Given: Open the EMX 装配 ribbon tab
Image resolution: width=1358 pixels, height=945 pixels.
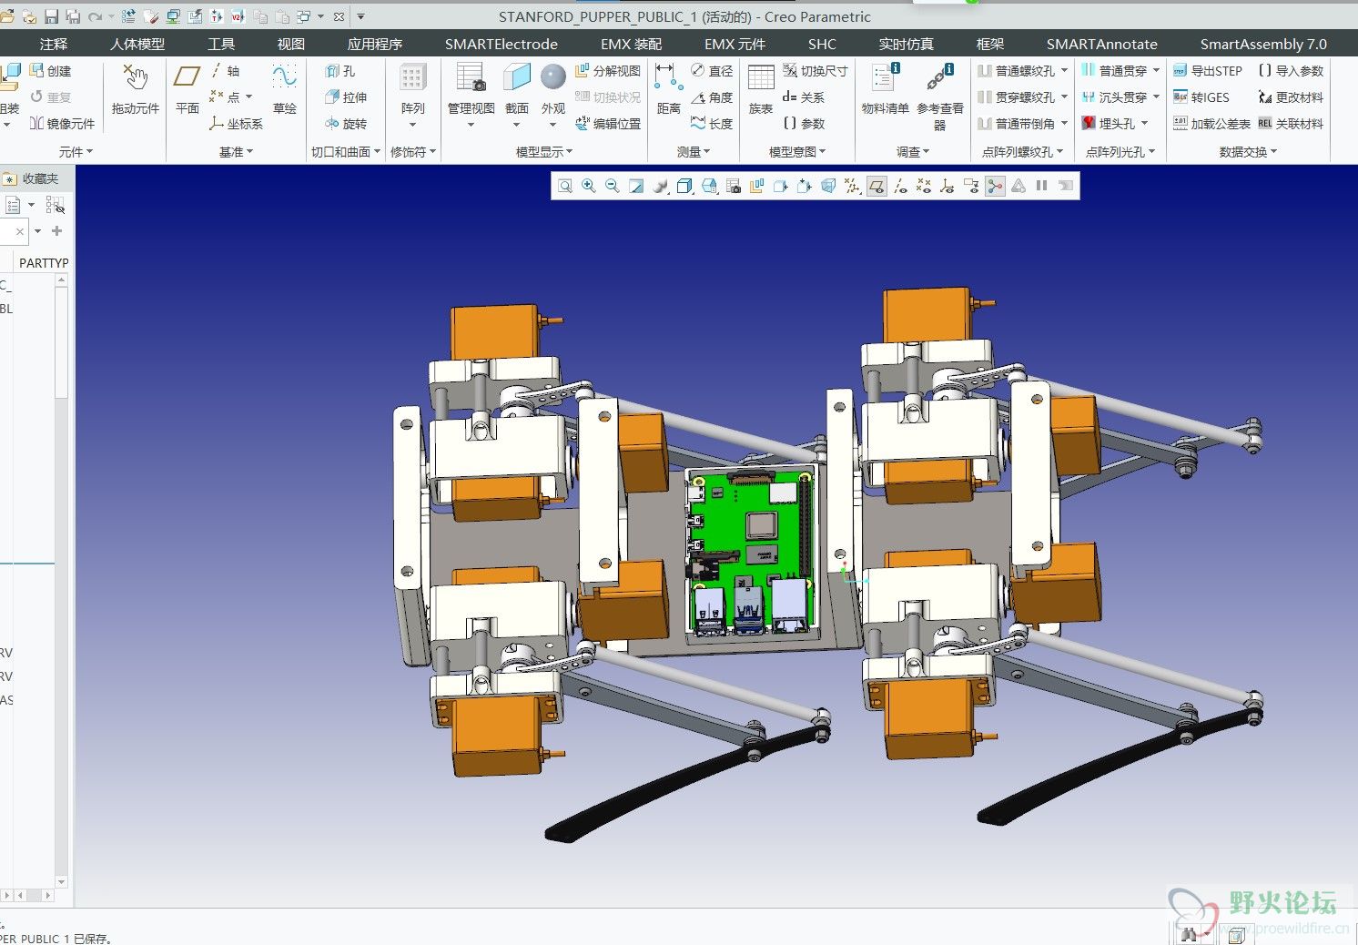Looking at the screenshot, I should pyautogui.click(x=631, y=44).
